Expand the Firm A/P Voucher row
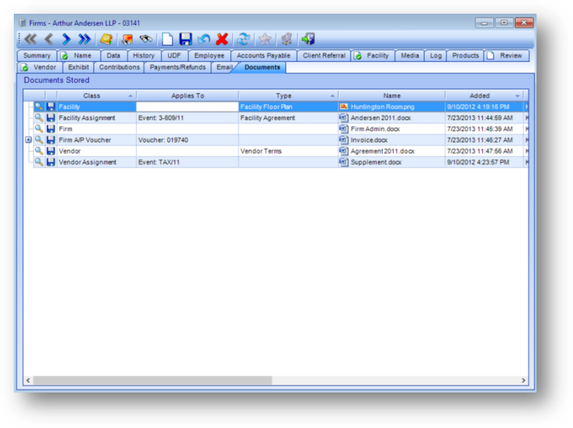This screenshot has width=573, height=428. (x=28, y=140)
